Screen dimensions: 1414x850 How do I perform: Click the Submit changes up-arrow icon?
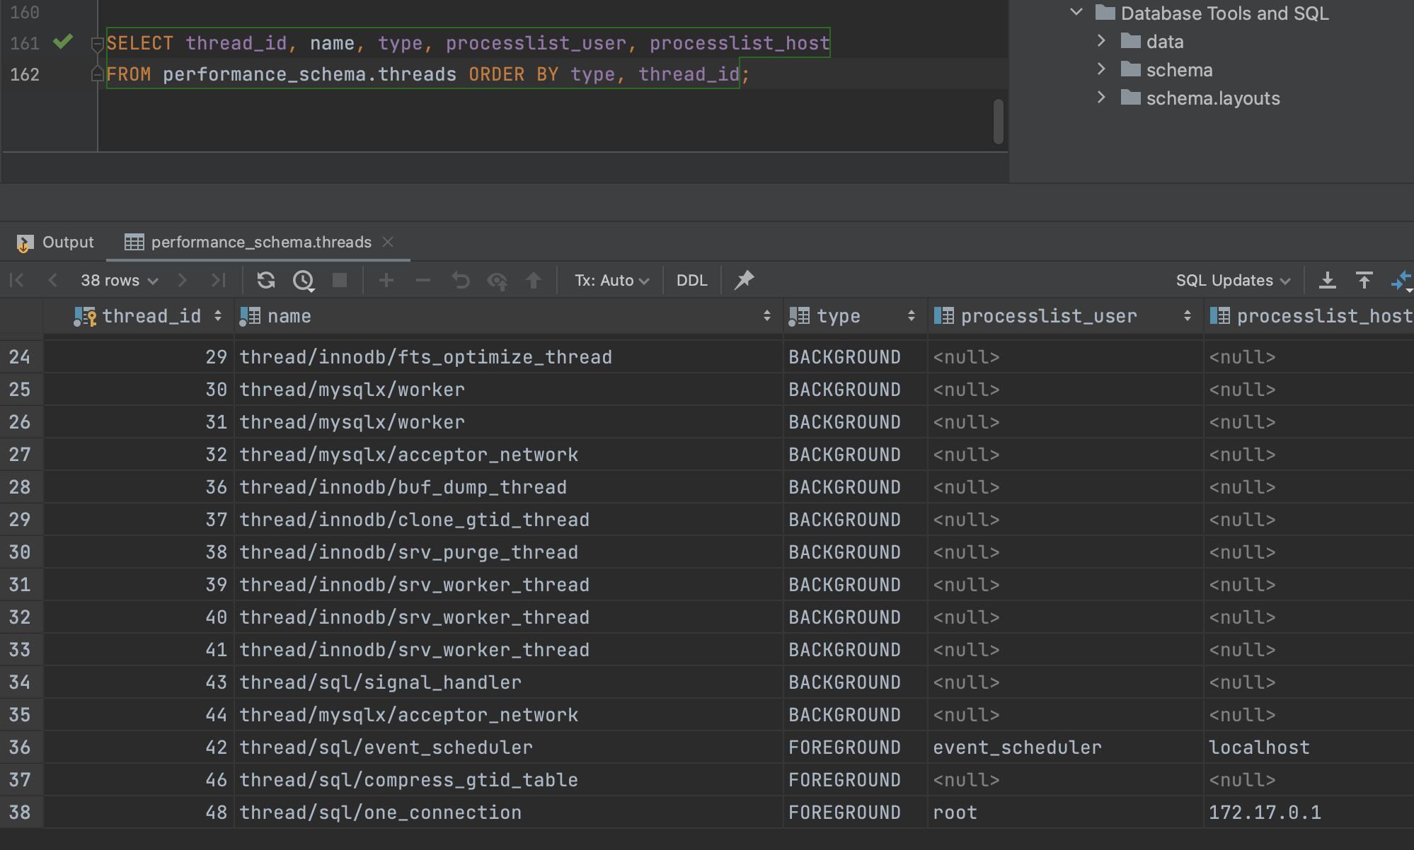pyautogui.click(x=534, y=281)
